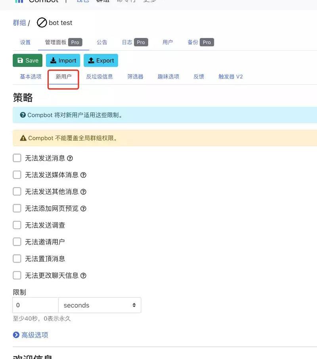Open the seconds time unit dropdown
The image size is (317, 359).
click(99, 305)
